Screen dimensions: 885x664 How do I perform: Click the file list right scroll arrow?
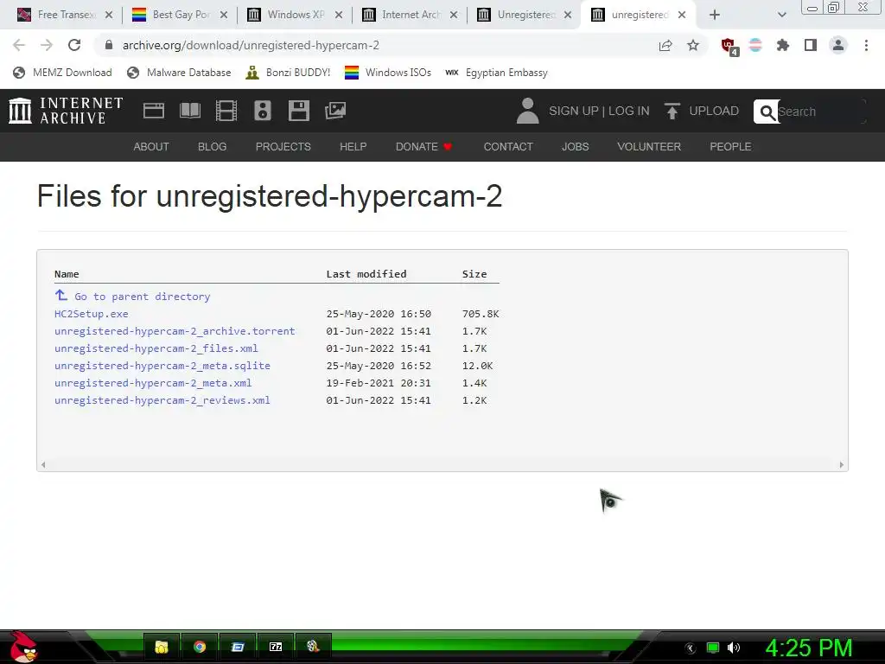coord(842,464)
